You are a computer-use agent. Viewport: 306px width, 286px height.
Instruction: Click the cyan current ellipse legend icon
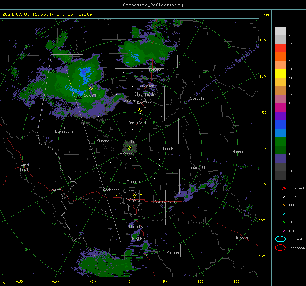tap(280, 239)
